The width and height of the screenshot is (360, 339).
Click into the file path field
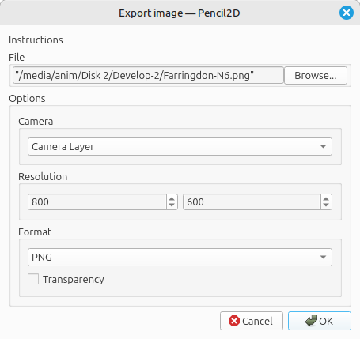click(148, 75)
